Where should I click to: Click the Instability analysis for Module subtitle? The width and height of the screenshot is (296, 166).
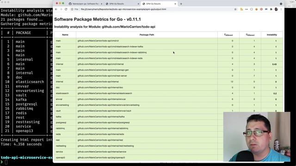click(x=105, y=27)
